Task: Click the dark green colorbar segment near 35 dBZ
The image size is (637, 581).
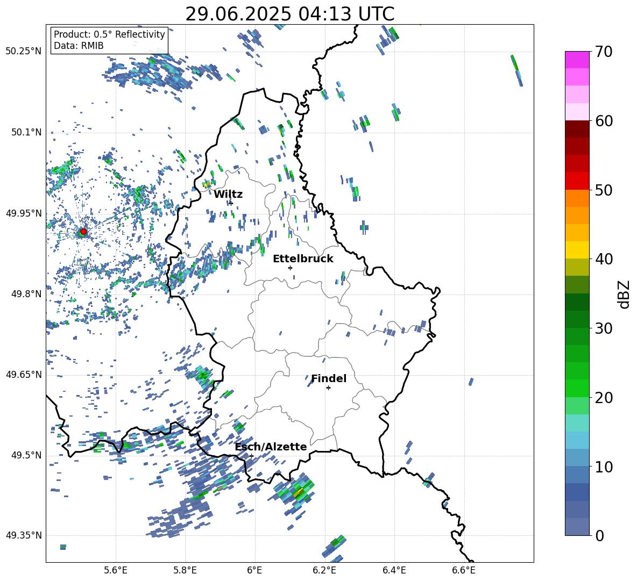Action: point(577,302)
